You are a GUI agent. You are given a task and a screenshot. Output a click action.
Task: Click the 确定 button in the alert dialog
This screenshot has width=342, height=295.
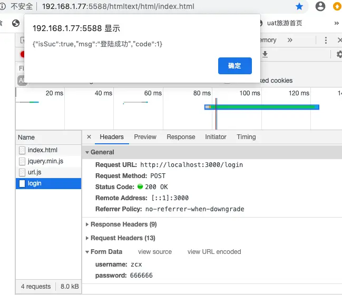[234, 66]
